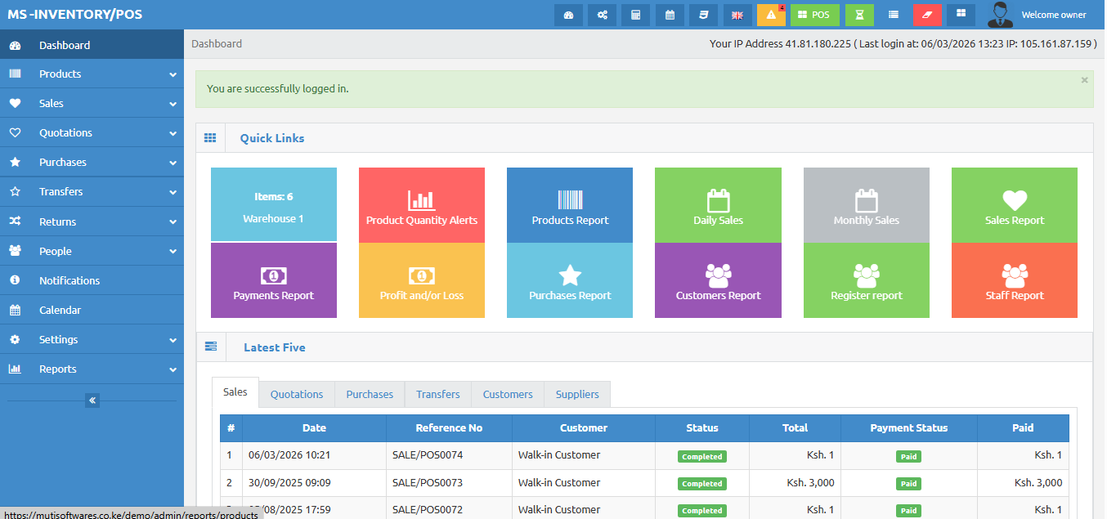Switch to the Transfers tab

pos(438,394)
